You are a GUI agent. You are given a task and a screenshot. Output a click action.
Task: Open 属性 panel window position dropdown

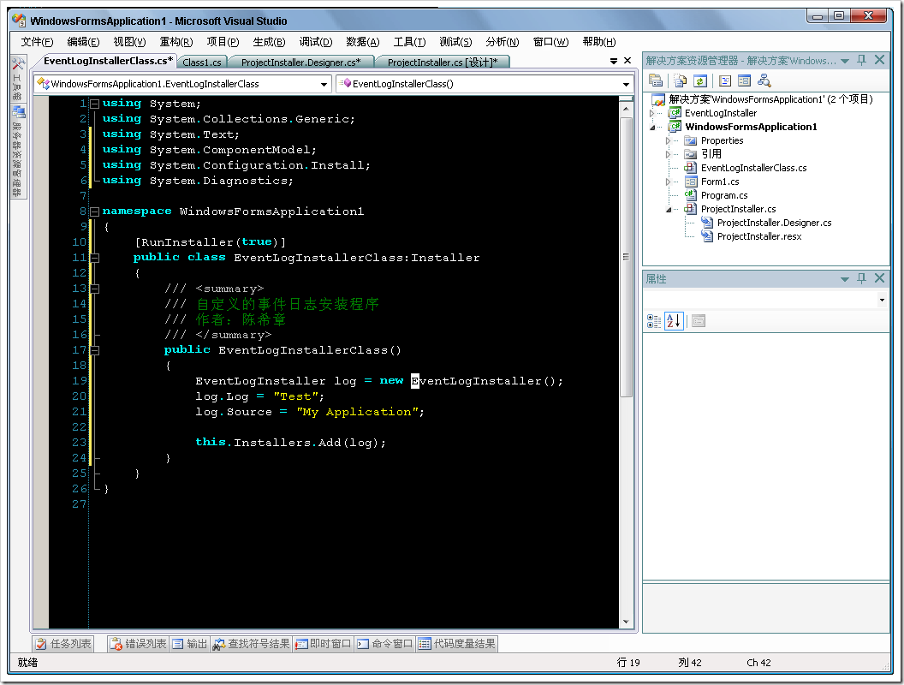coord(845,279)
